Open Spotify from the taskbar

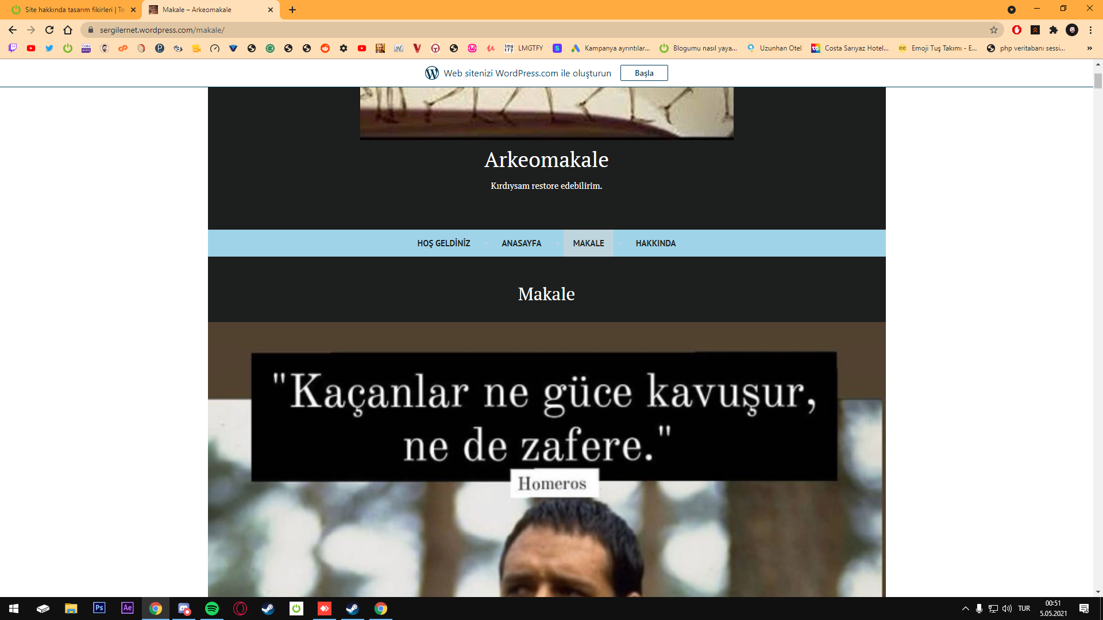coord(212,609)
